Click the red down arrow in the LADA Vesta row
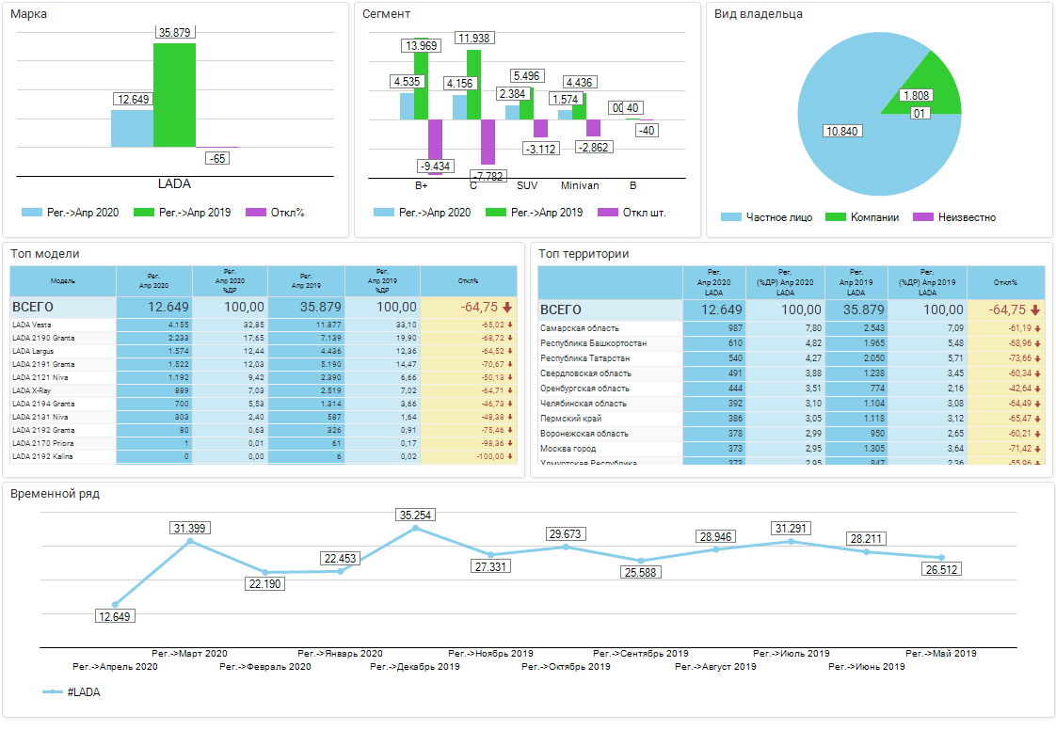Screen dimensions: 1056x746 click(x=510, y=325)
